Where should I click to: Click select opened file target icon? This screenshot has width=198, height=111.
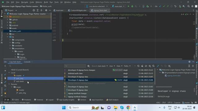coord(34,10)
